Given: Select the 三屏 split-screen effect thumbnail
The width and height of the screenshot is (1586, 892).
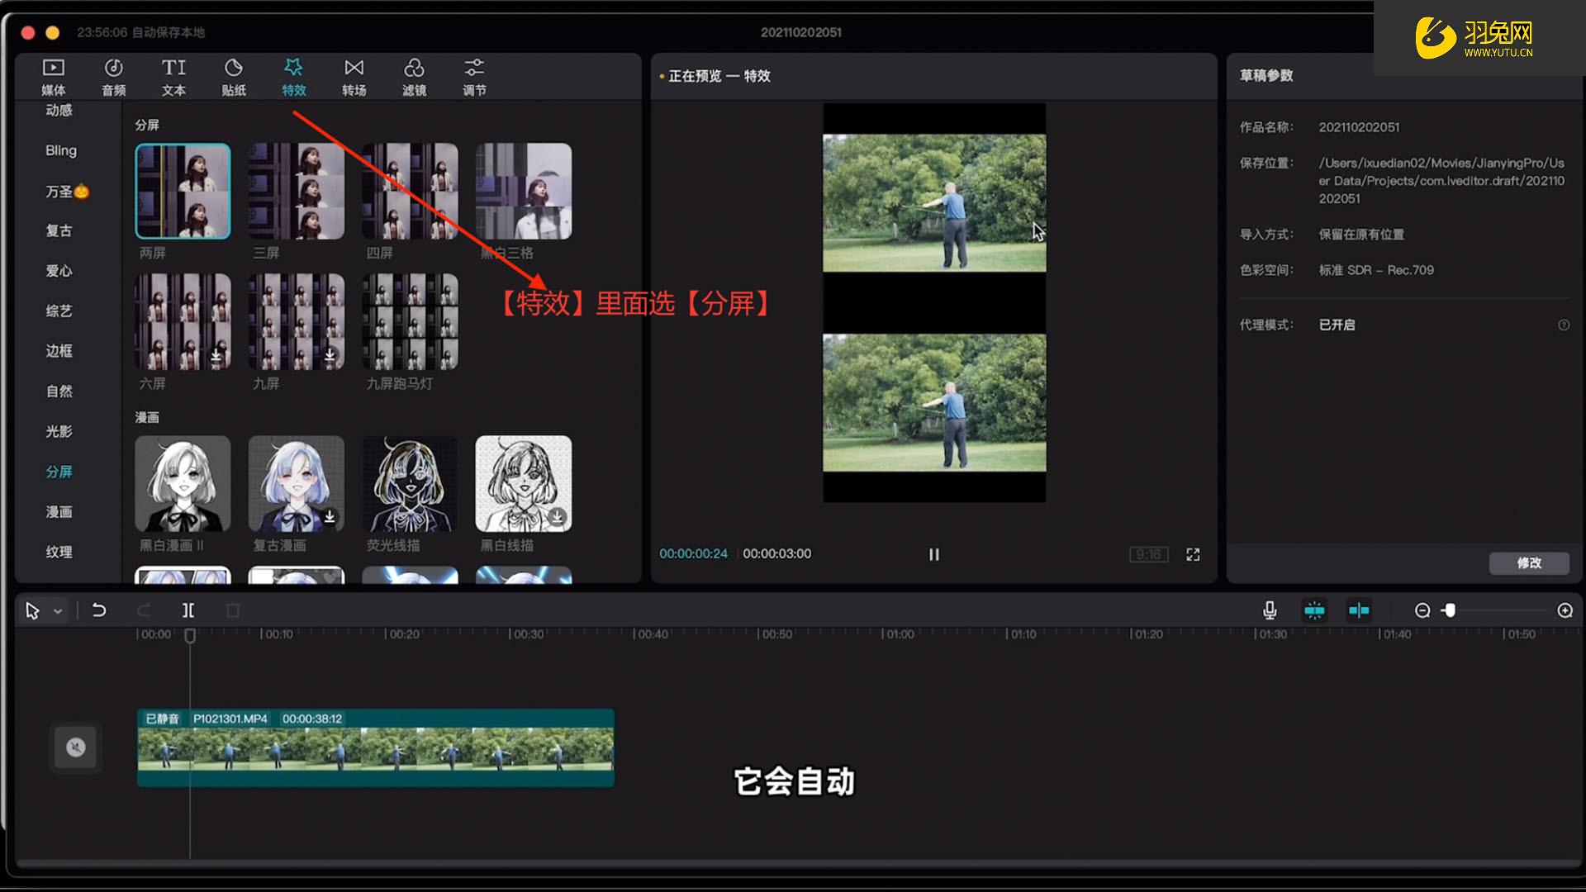Looking at the screenshot, I should point(297,192).
